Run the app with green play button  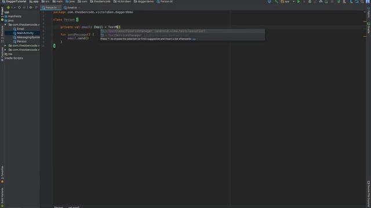click(299, 2)
